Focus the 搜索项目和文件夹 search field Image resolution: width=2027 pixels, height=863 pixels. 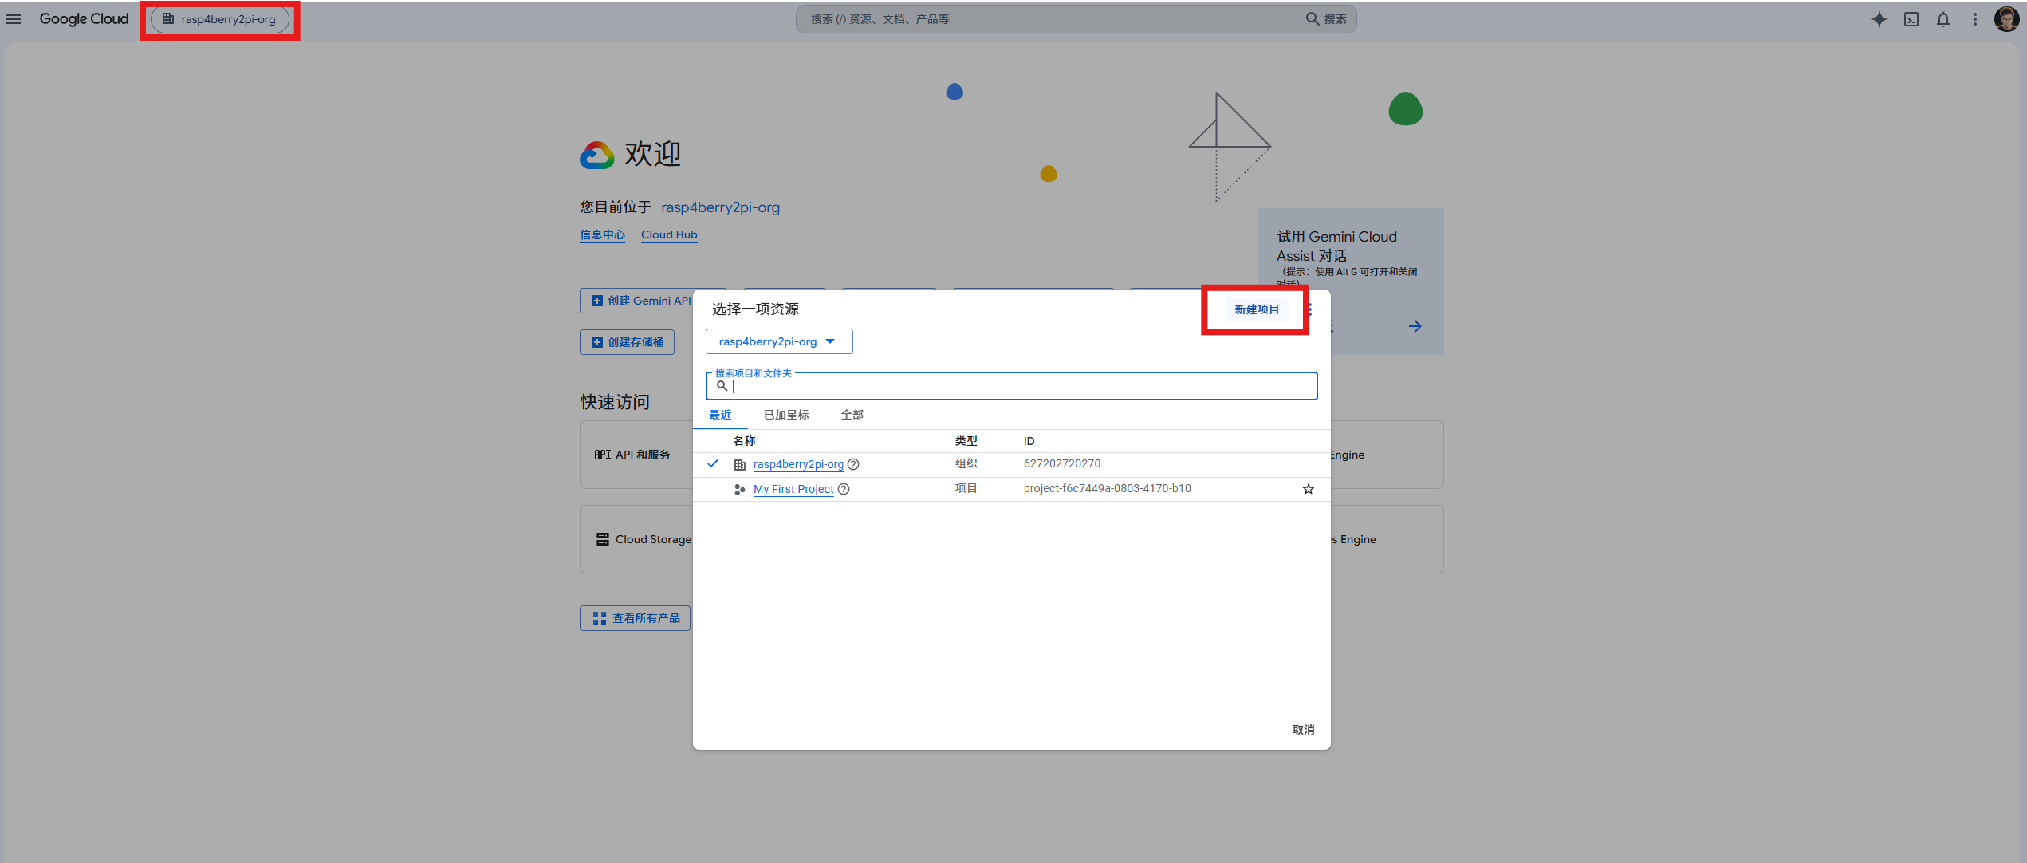tap(1011, 386)
